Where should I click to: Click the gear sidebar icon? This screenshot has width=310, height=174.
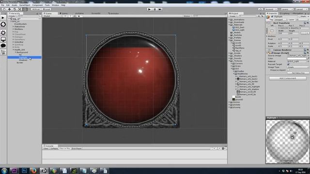(x=3, y=33)
